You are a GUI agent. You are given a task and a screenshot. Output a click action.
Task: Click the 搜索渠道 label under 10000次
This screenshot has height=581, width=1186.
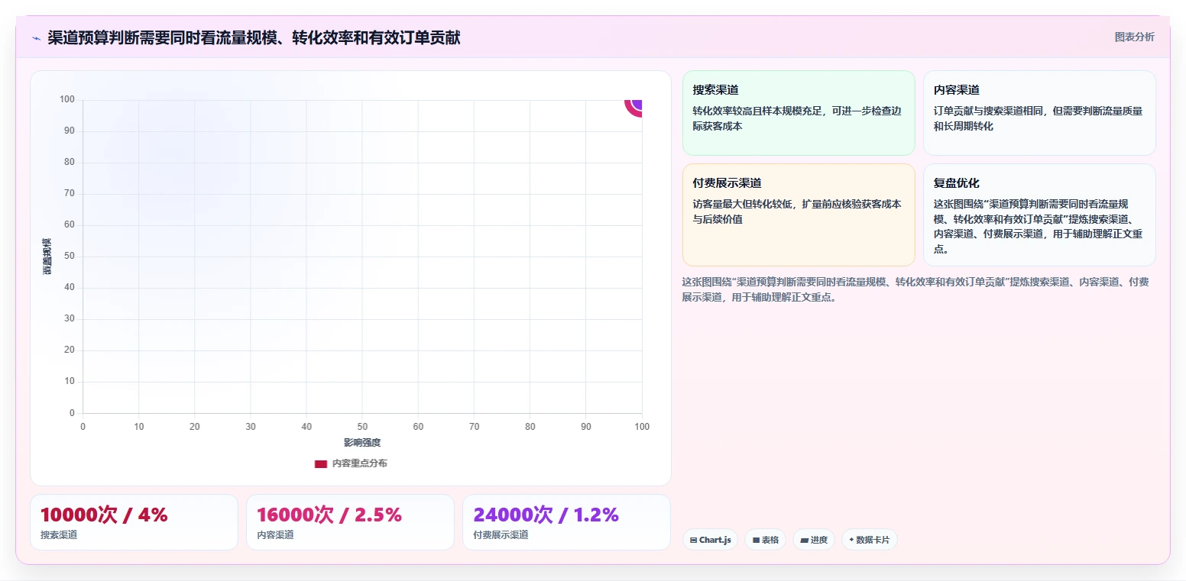[59, 535]
